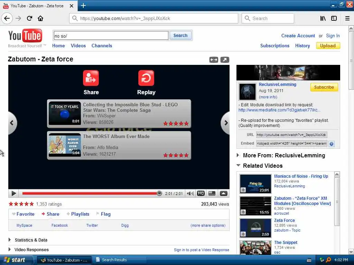Click the YouTube search text field
Image resolution: width=354 pixels, height=265 pixels.
(111, 36)
